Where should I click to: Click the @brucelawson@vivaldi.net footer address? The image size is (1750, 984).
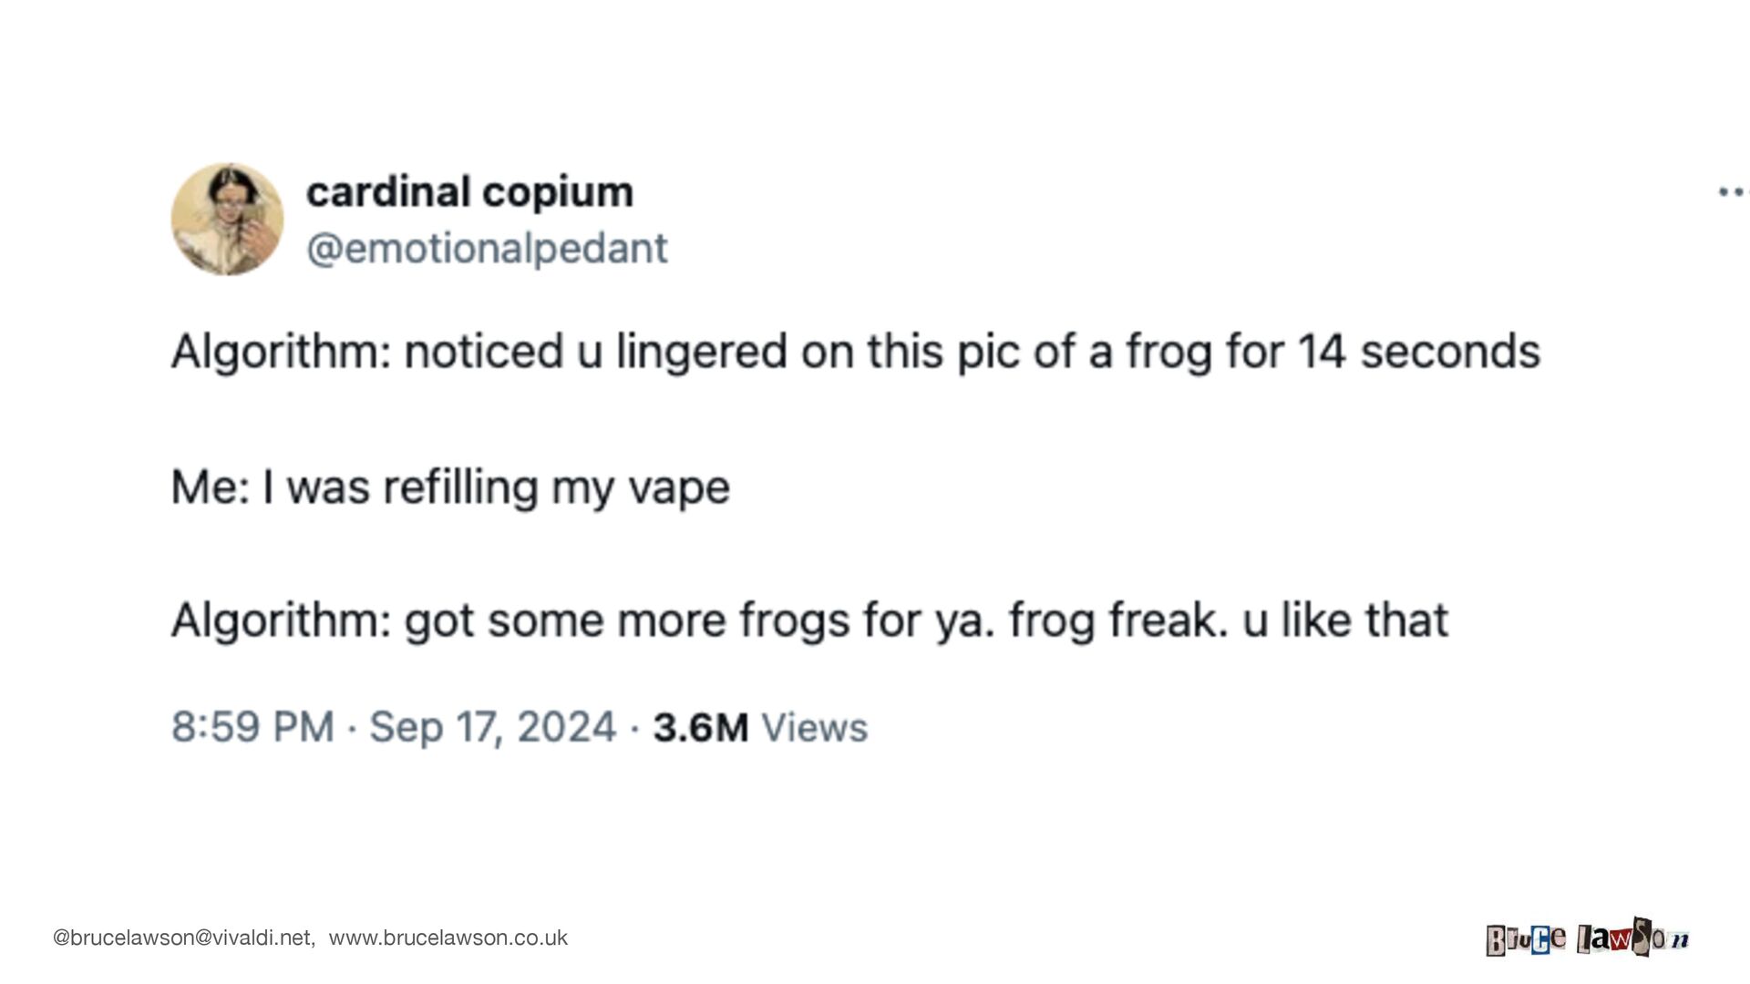tap(183, 938)
